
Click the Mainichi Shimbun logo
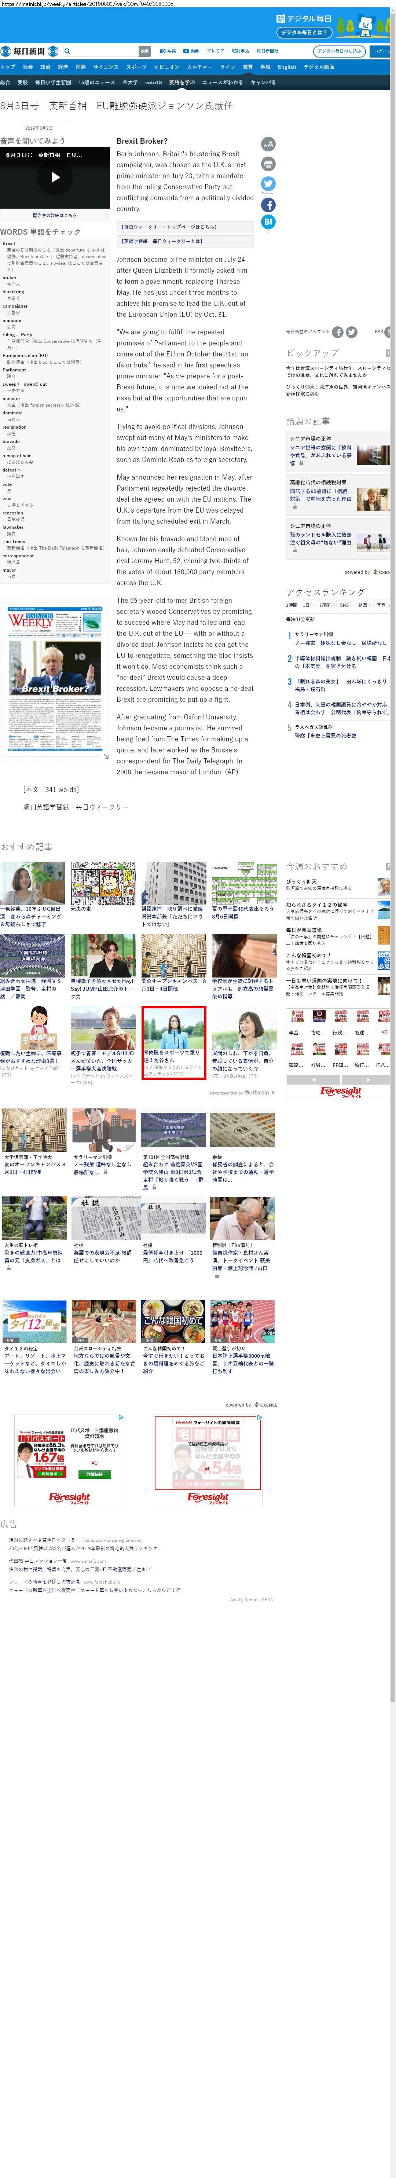tap(30, 52)
